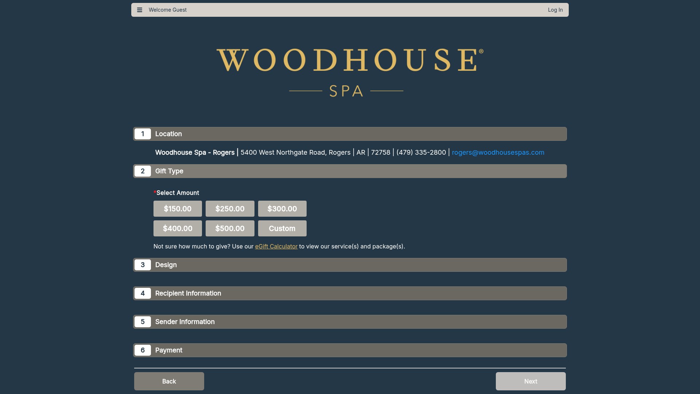Screen dimensions: 700x394
Task: Expand the Sender Information section
Action: pyautogui.click(x=350, y=322)
